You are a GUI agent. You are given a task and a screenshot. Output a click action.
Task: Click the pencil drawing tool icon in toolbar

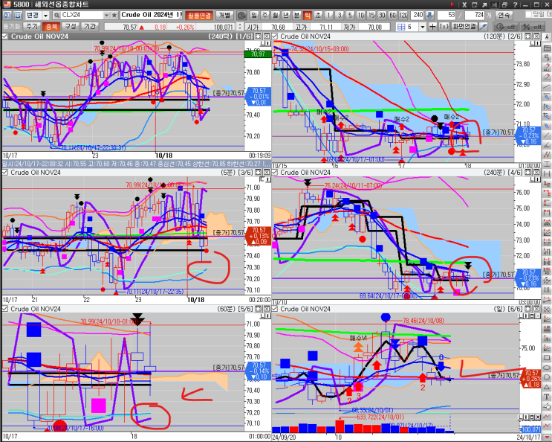click(484, 27)
